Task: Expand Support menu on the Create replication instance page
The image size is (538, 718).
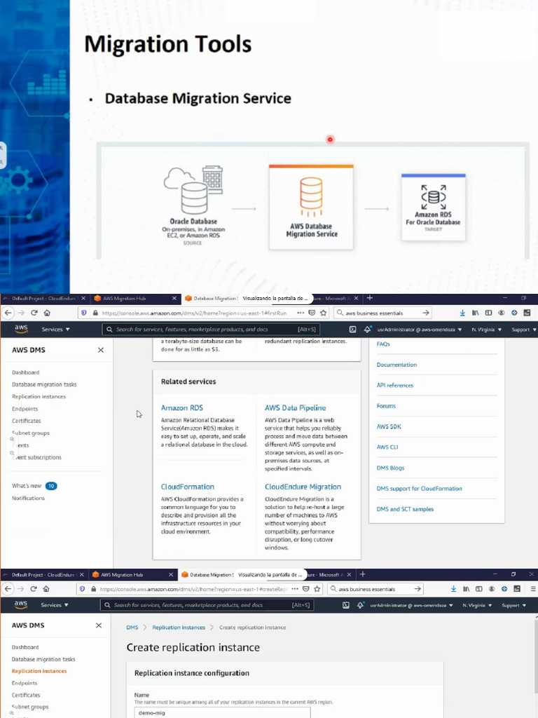Action: pos(513,604)
